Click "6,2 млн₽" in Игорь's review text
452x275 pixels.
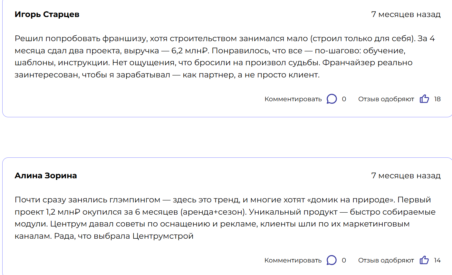pos(190,51)
